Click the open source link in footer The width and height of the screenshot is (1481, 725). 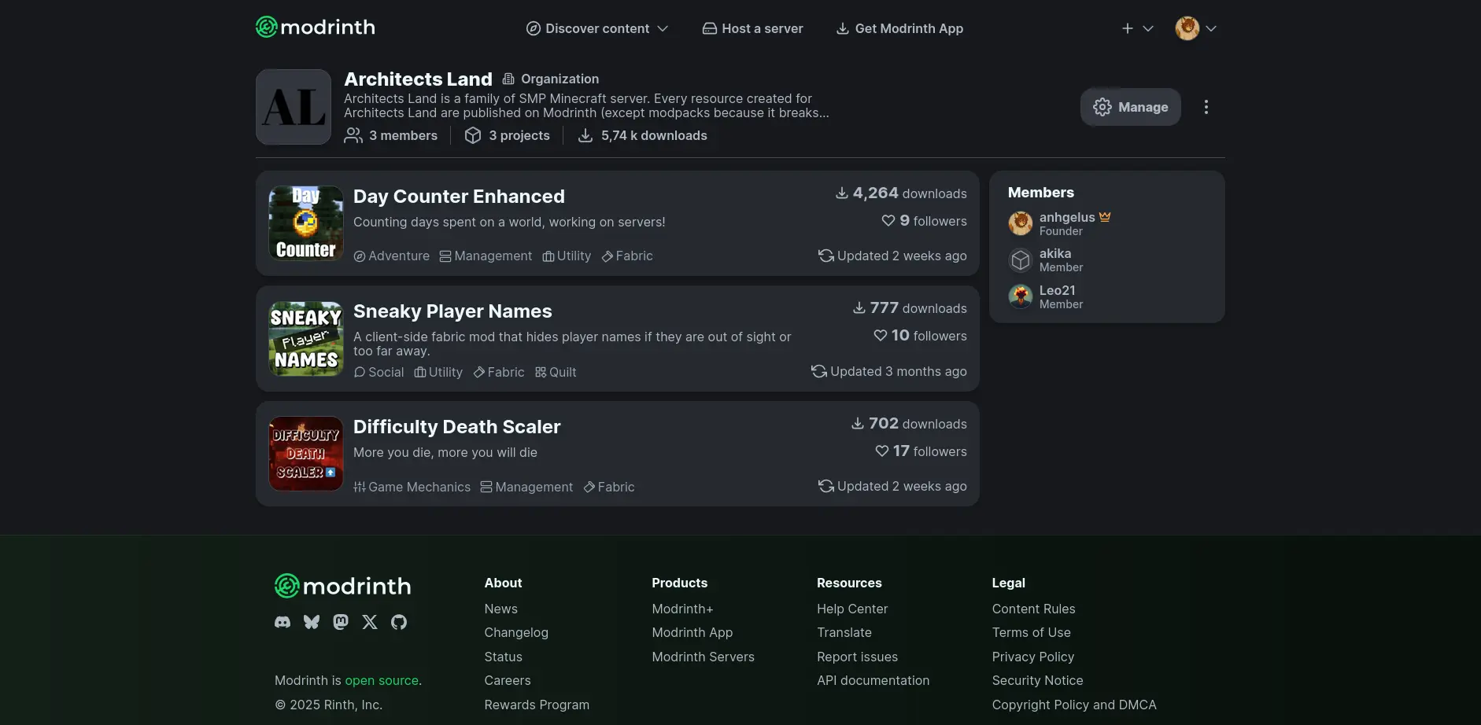(382, 681)
